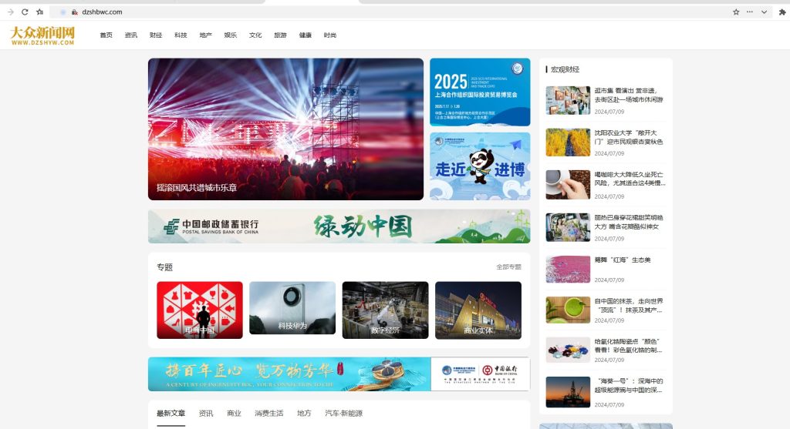This screenshot has height=429, width=790.
Task: Select the 最新文章 tab
Action: pyautogui.click(x=170, y=414)
